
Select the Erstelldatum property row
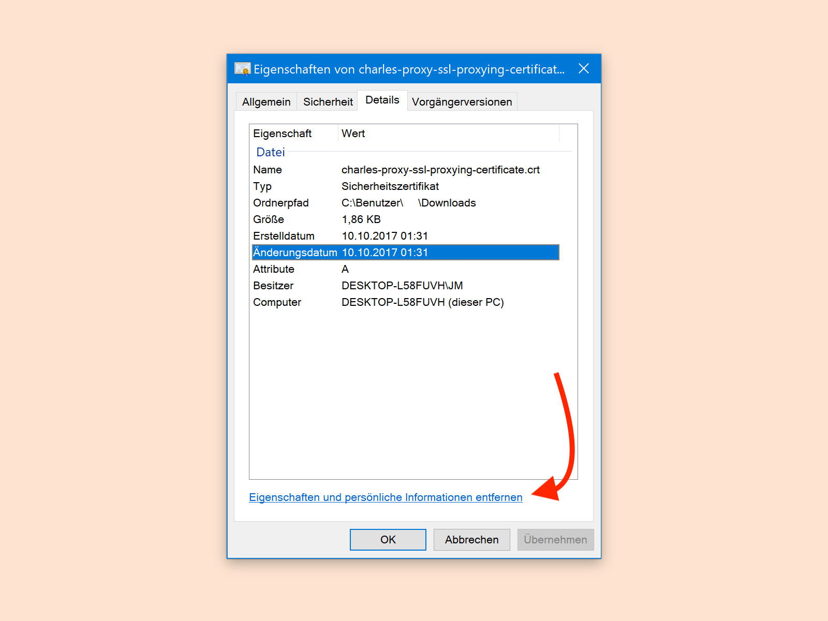[405, 236]
